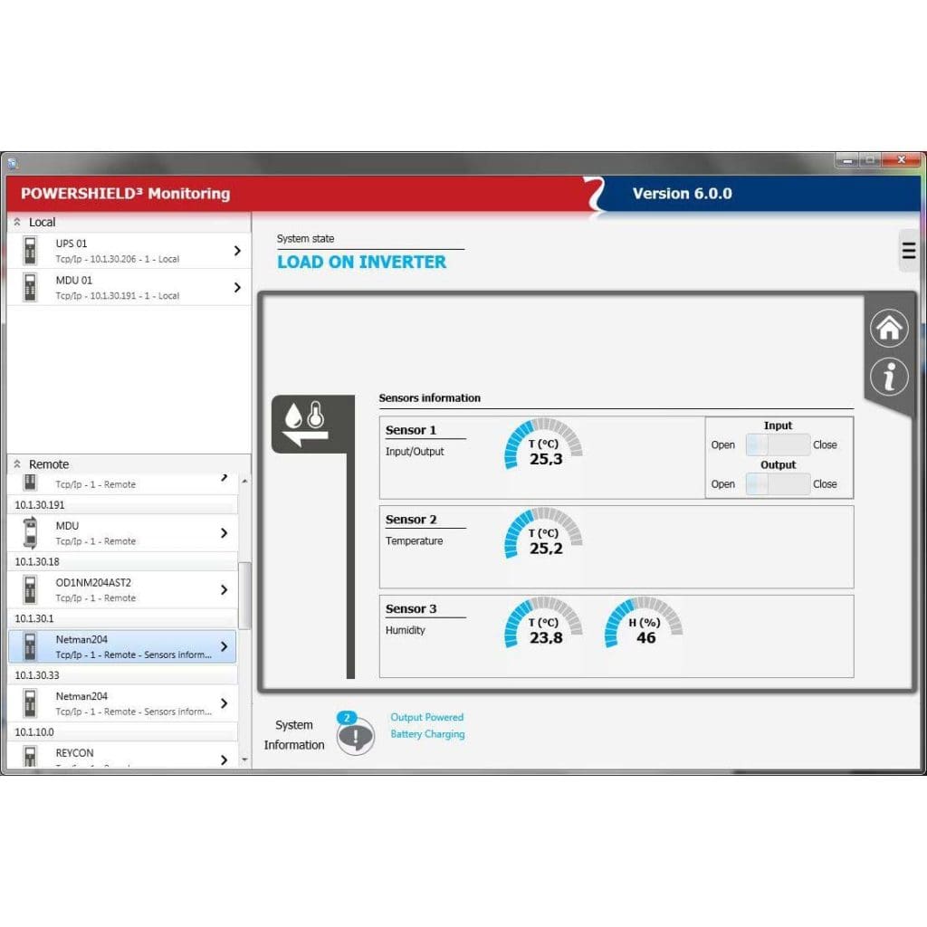Open REYCON details chevron
927x927 pixels.
(225, 760)
